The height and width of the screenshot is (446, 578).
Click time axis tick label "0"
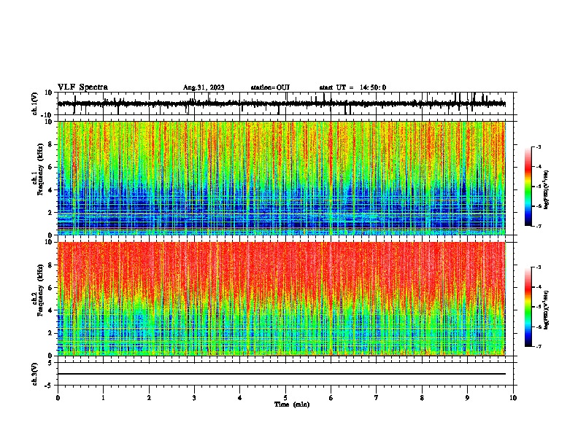click(x=58, y=398)
